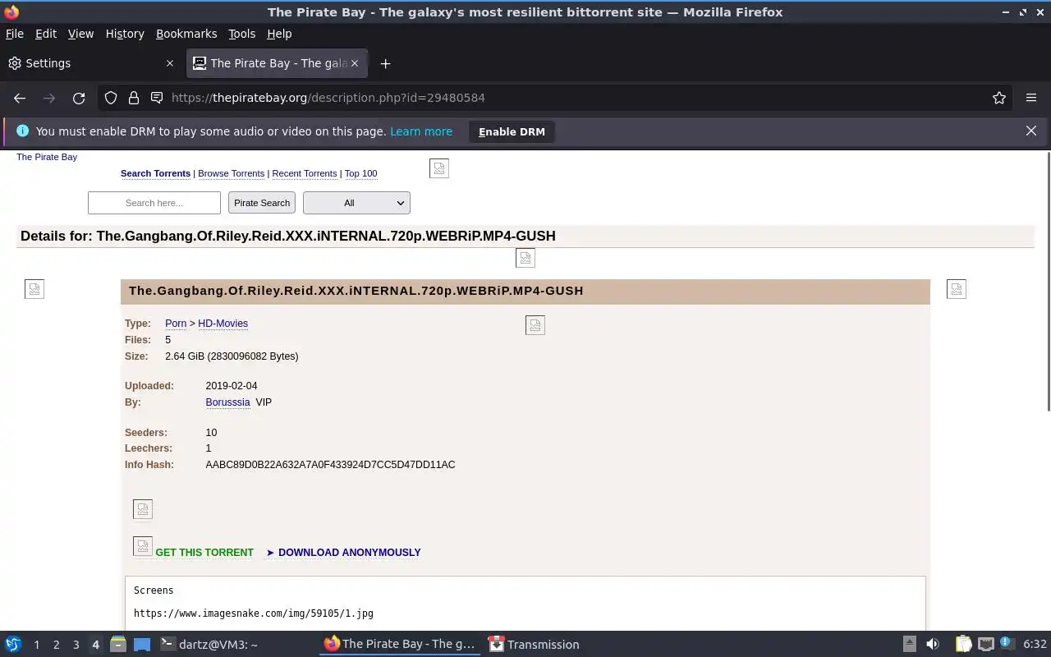Click DOWNLOAD ANONYMOUSLY link
The width and height of the screenshot is (1051, 657).
(349, 553)
